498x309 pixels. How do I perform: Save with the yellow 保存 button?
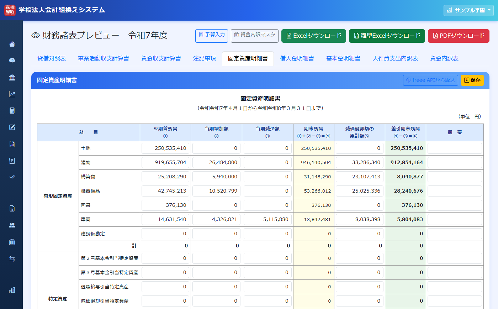coord(472,80)
